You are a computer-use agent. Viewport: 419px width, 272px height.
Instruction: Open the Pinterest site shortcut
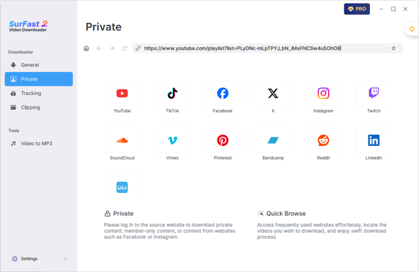click(223, 141)
